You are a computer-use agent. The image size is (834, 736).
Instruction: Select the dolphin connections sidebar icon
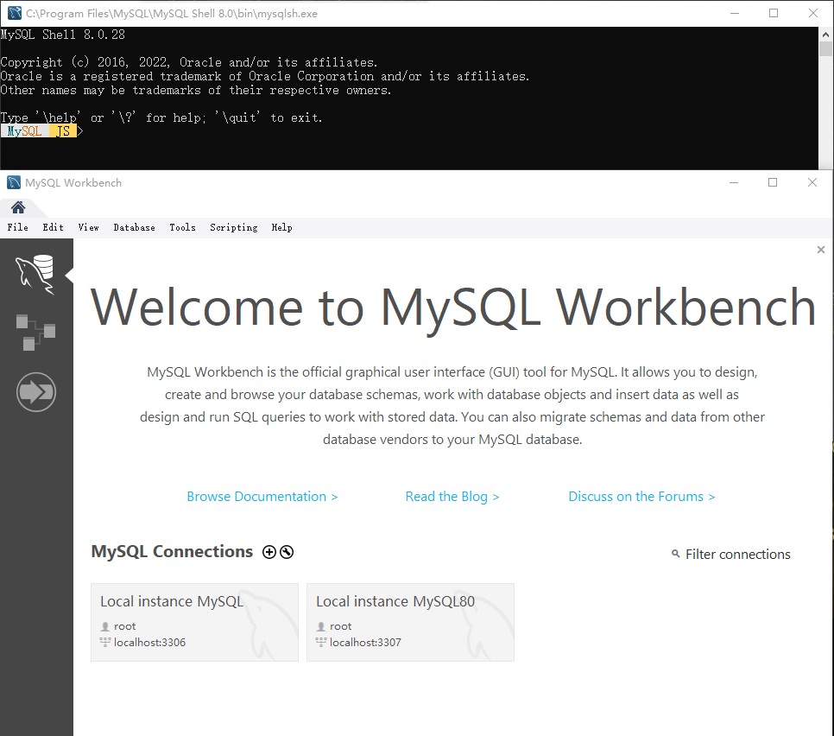pyautogui.click(x=35, y=274)
